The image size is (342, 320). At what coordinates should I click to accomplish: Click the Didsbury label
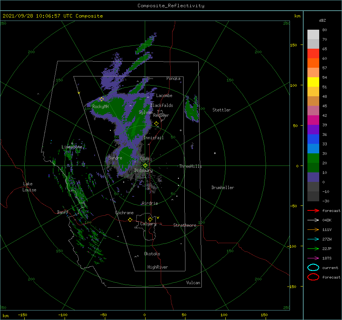(144, 170)
